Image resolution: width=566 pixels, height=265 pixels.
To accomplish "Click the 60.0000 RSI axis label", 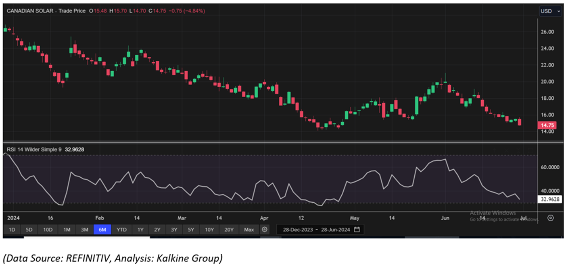I will pos(550,167).
